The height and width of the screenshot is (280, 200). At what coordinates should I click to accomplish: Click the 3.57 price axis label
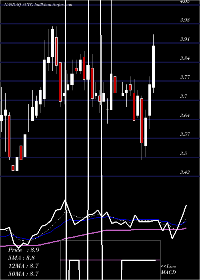click(x=185, y=134)
